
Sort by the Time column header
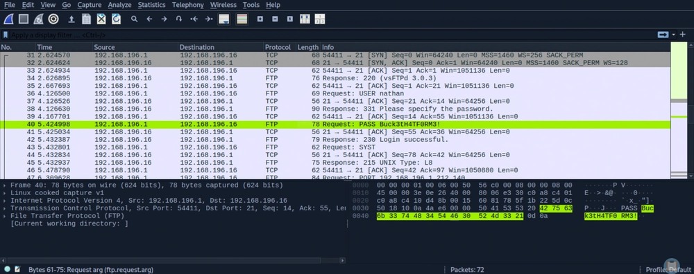coord(64,47)
